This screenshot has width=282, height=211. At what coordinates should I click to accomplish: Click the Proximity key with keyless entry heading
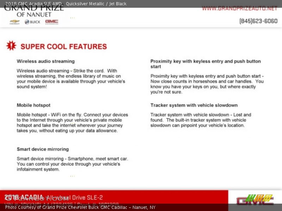(x=206, y=64)
